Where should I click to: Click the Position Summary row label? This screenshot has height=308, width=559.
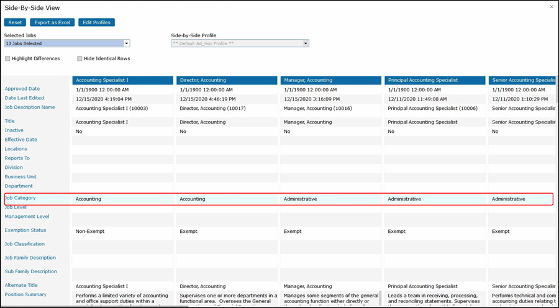coord(25,294)
